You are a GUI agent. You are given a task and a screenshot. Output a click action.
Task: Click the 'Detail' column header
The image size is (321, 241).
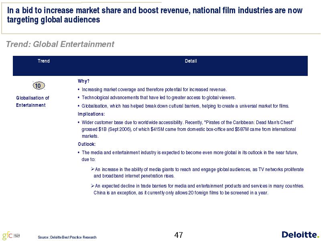[191, 61]
